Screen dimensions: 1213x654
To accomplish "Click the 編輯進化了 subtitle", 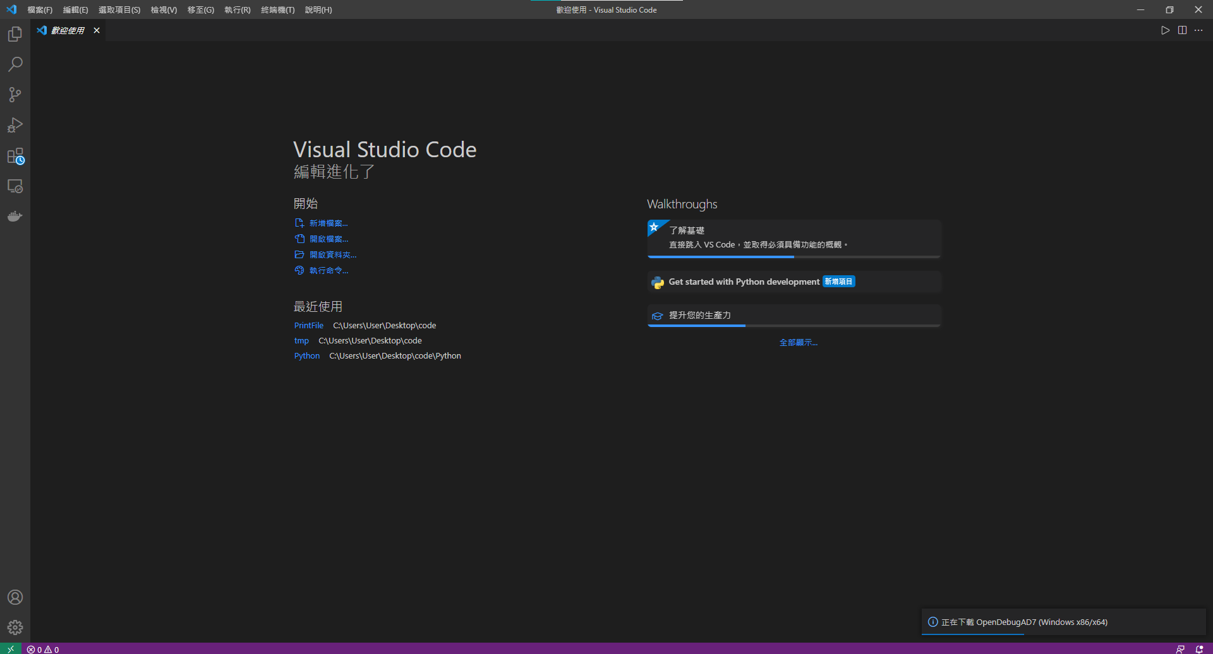I will [x=334, y=172].
